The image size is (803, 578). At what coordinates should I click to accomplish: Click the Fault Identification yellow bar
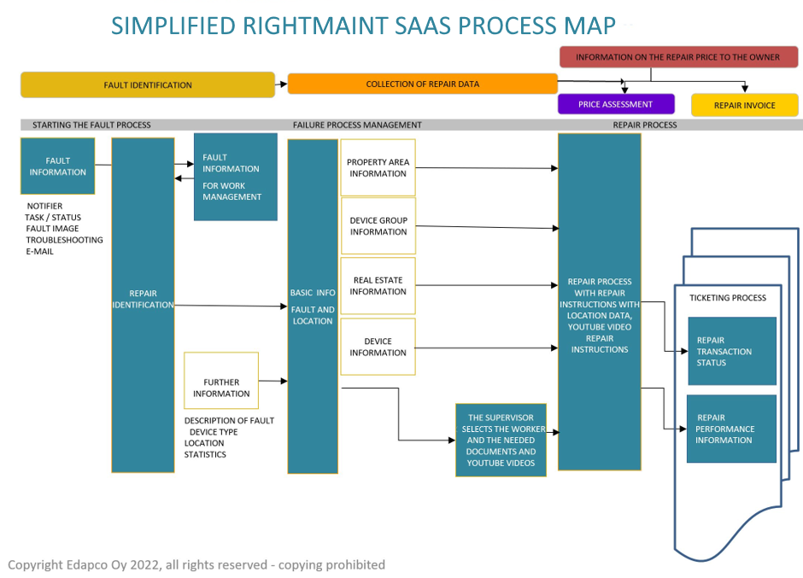pyautogui.click(x=148, y=85)
